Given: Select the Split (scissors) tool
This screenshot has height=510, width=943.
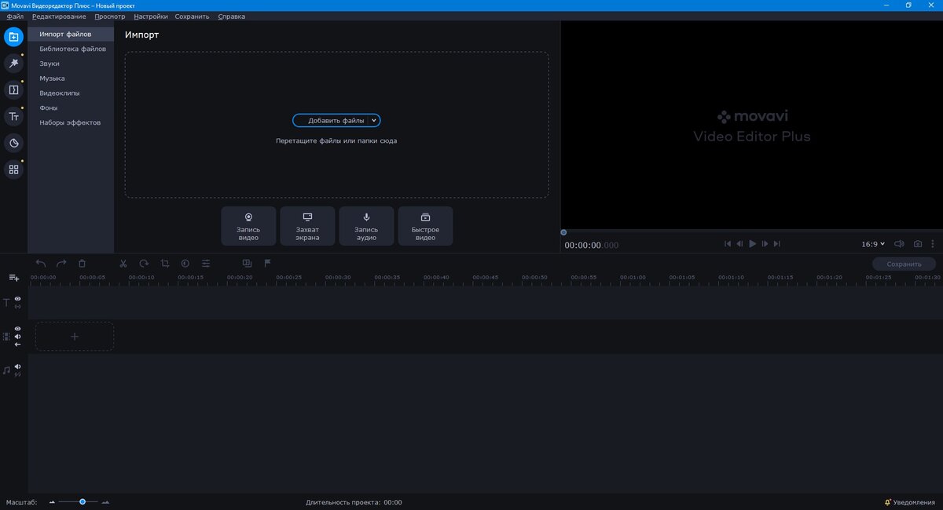Looking at the screenshot, I should [x=123, y=264].
